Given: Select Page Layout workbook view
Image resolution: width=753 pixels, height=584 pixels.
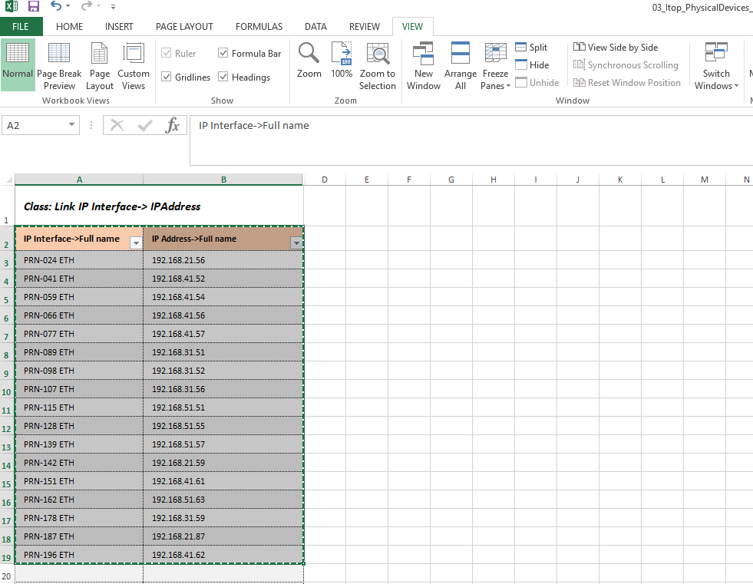Looking at the screenshot, I should [x=100, y=66].
